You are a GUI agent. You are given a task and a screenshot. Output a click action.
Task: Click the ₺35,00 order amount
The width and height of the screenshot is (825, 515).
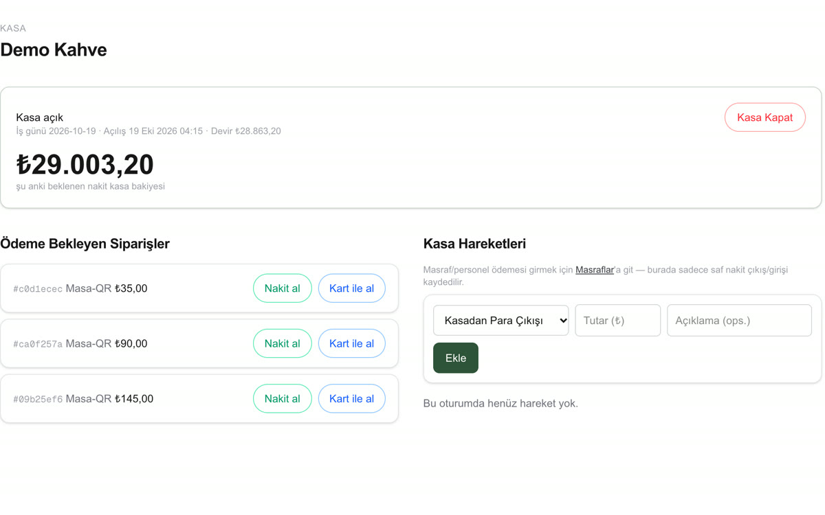[x=131, y=288]
